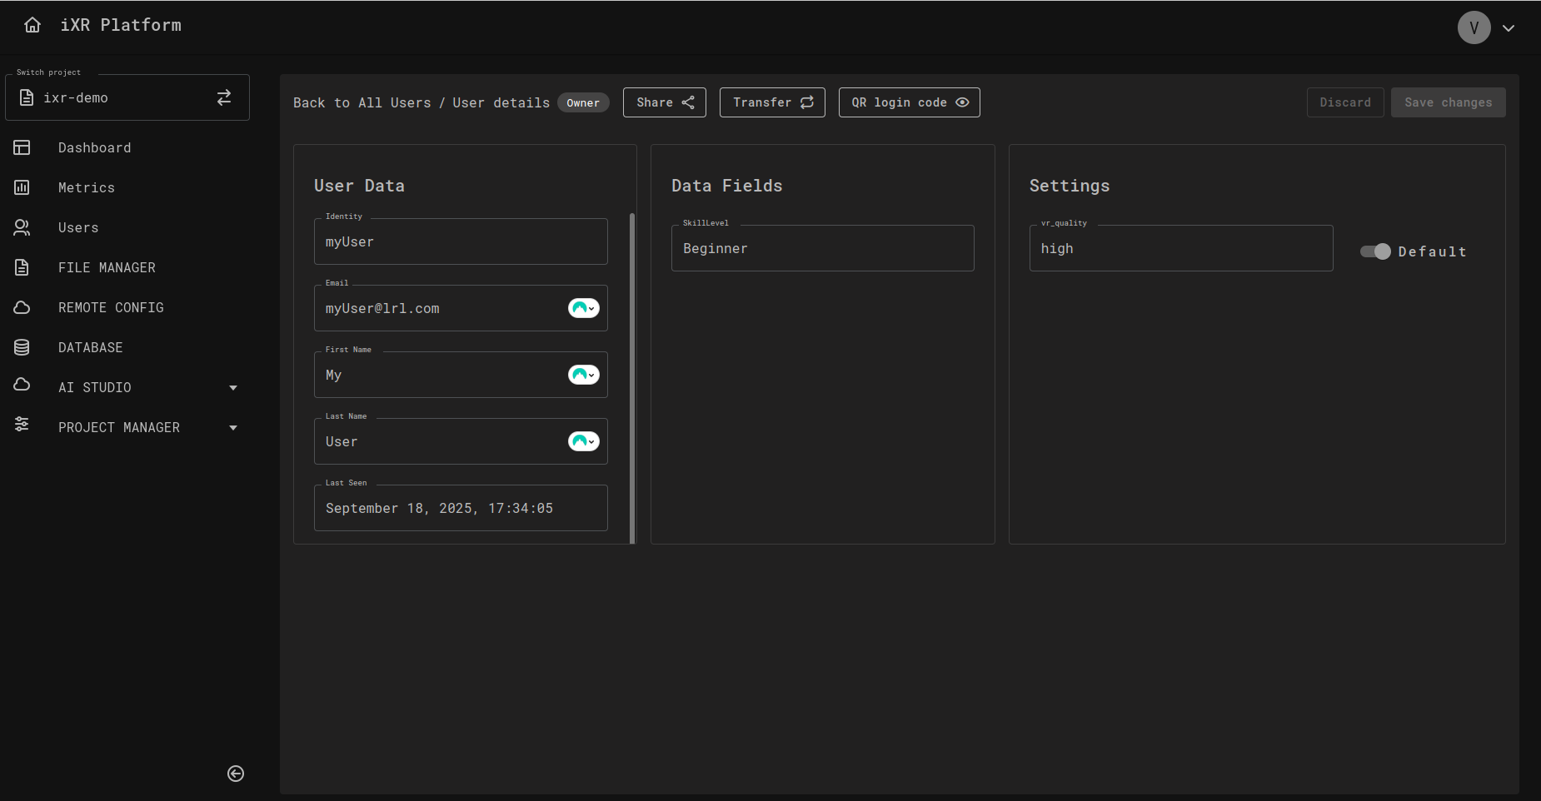This screenshot has width=1541, height=801.
Task: Open the Users page in sidebar
Action: click(78, 227)
